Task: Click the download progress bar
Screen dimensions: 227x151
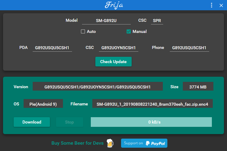Action: pos(151,122)
